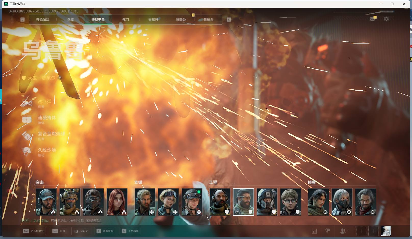
Task: Select the silver-haired masked 侦察 operator
Action: pos(342,202)
